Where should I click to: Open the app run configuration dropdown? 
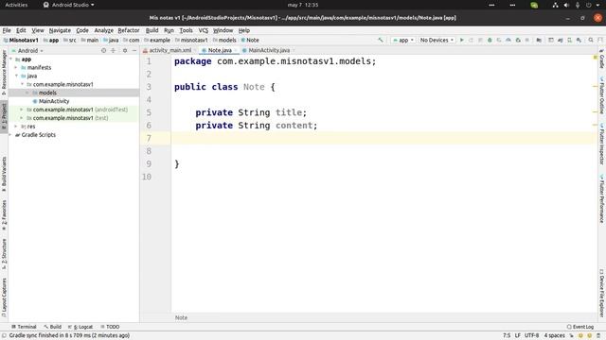(x=402, y=40)
